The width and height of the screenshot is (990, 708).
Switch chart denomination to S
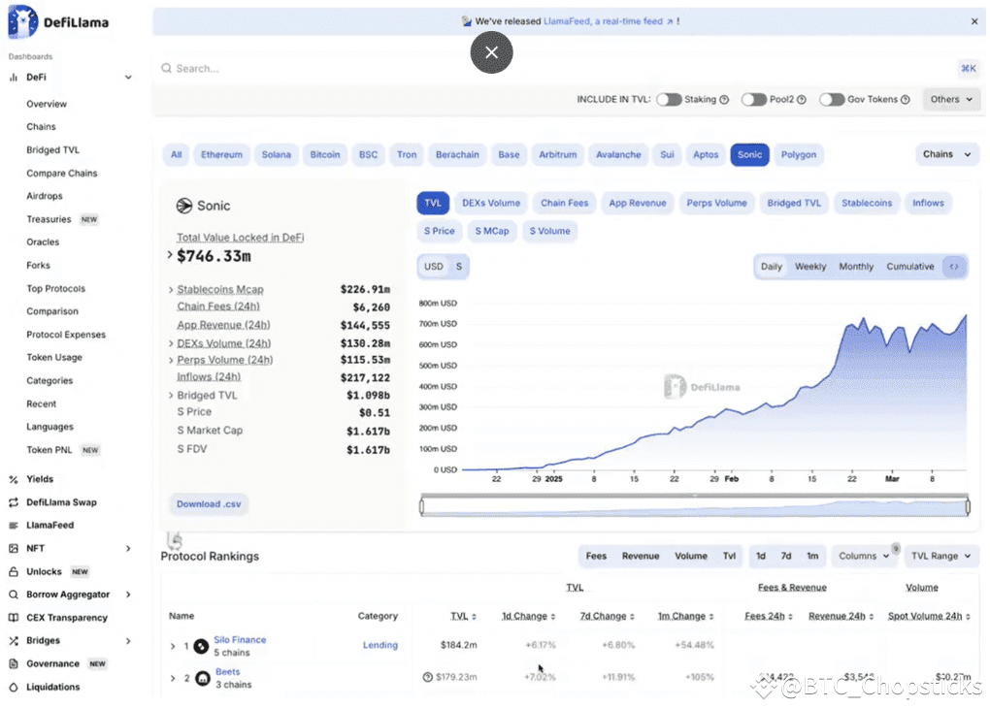[459, 267]
